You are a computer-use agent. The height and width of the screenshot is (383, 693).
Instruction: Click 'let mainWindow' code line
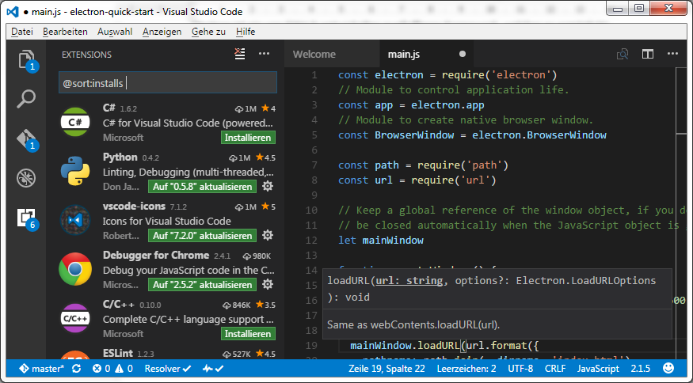(x=380, y=241)
